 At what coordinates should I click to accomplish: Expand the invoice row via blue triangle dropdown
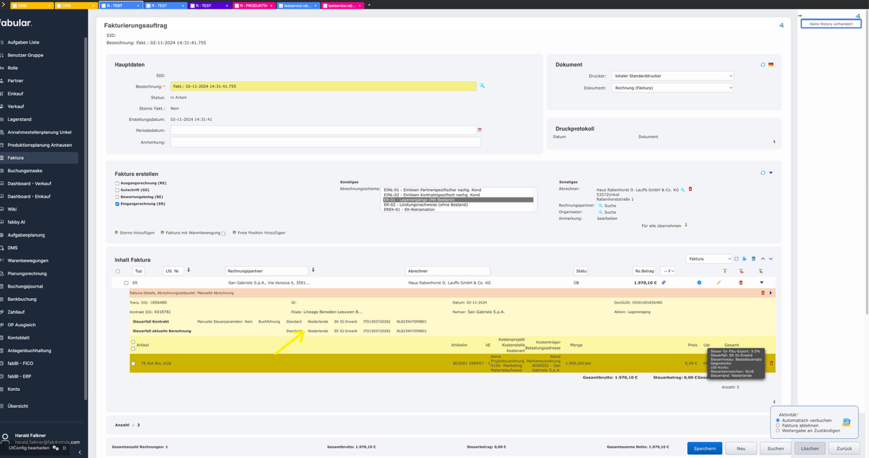[762, 282]
